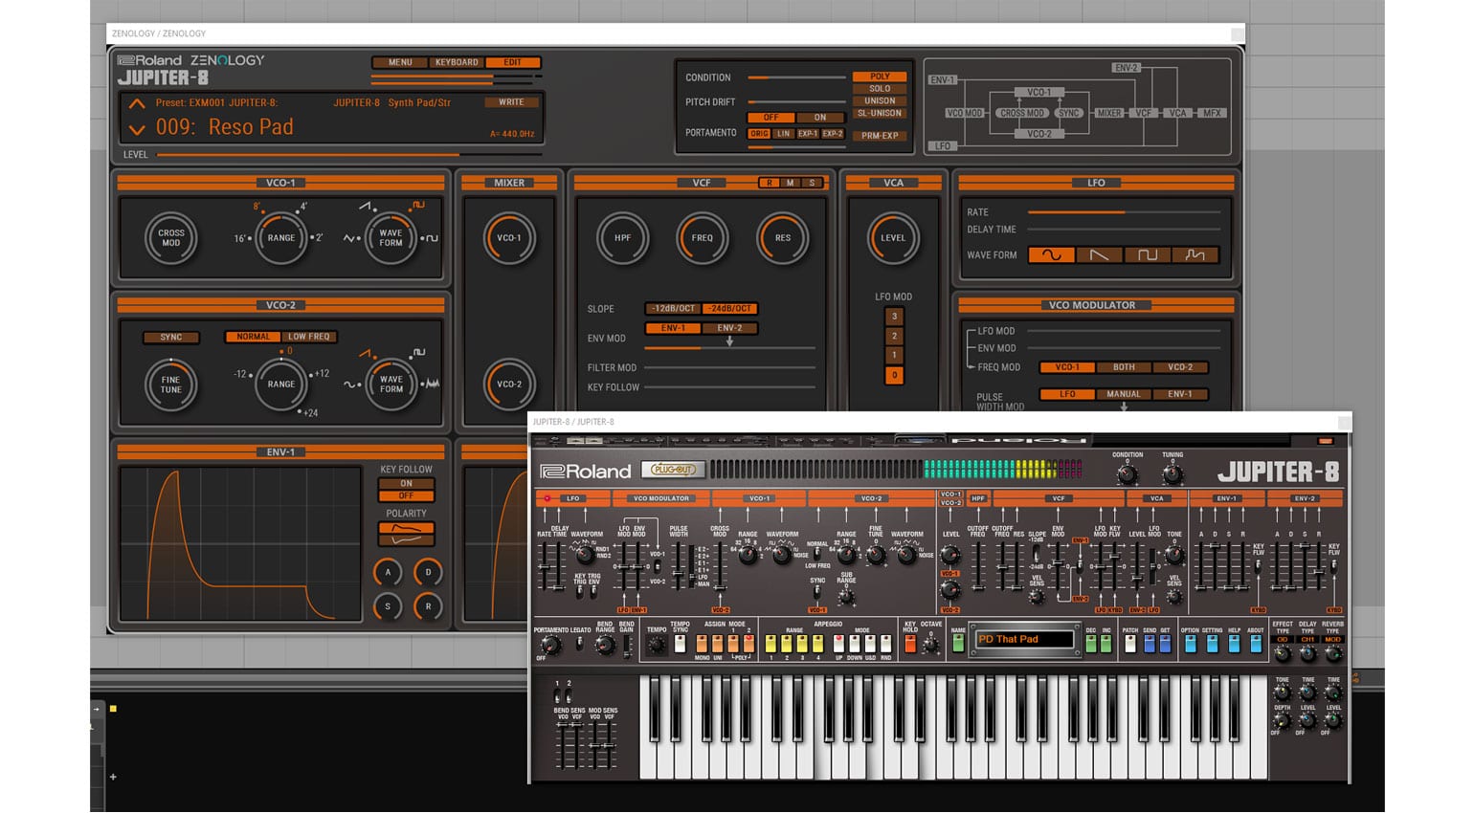Select UNISON voice mode
The height and width of the screenshot is (813, 1474).
880,100
